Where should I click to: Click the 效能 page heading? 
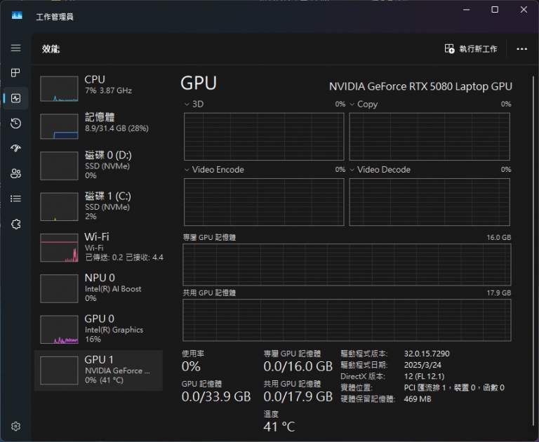(x=51, y=49)
